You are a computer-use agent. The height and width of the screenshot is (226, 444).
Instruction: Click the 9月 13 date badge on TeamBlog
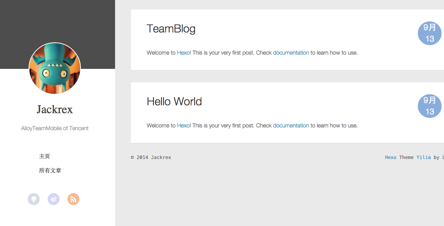[430, 33]
